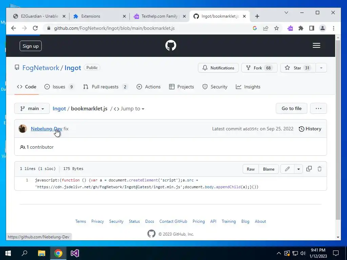Open Chrome three-dot menu
Screen dimensions: 347x260
333,28
